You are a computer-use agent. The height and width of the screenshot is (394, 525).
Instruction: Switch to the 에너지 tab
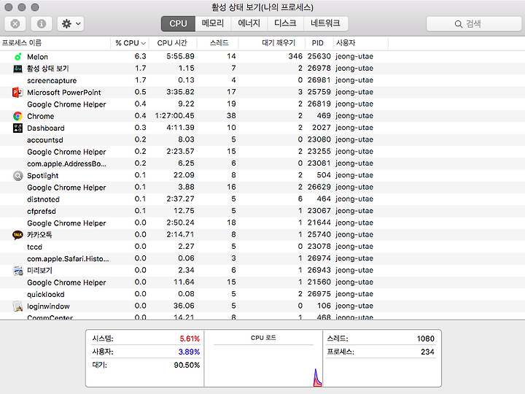tap(249, 24)
